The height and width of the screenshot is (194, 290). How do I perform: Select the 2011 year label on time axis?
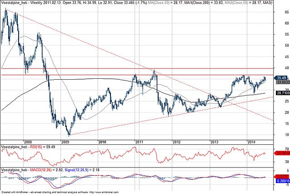click(139, 142)
